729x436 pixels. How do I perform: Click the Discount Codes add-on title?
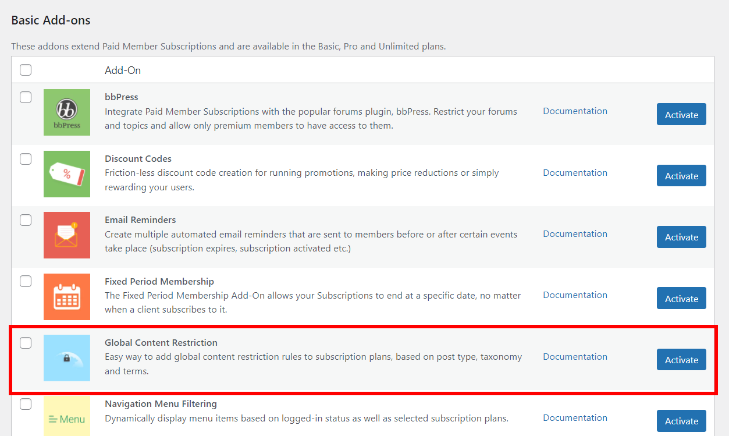coord(138,159)
